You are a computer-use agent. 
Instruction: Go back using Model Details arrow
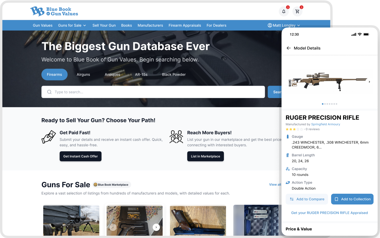point(289,48)
